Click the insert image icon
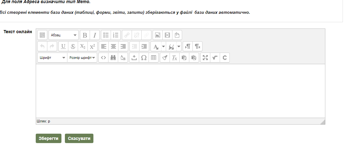 click(x=158, y=35)
